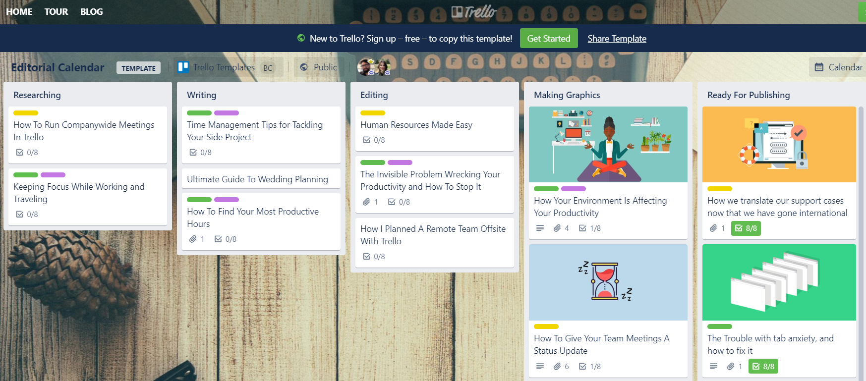Click the Ready For Publishing list header
The image size is (866, 381).
(749, 95)
